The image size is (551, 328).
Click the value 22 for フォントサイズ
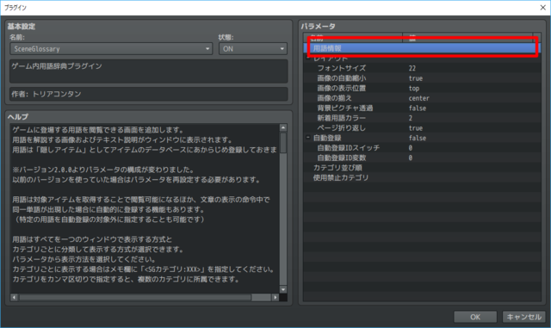412,68
